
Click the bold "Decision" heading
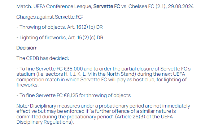pos(26,48)
